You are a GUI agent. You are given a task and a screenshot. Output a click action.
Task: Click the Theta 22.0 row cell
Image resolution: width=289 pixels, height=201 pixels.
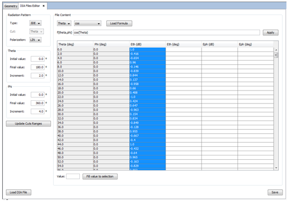click(75, 97)
